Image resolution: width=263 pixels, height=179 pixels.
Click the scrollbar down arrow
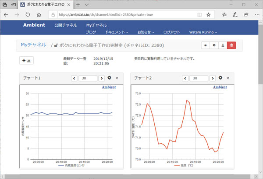(x=261, y=172)
